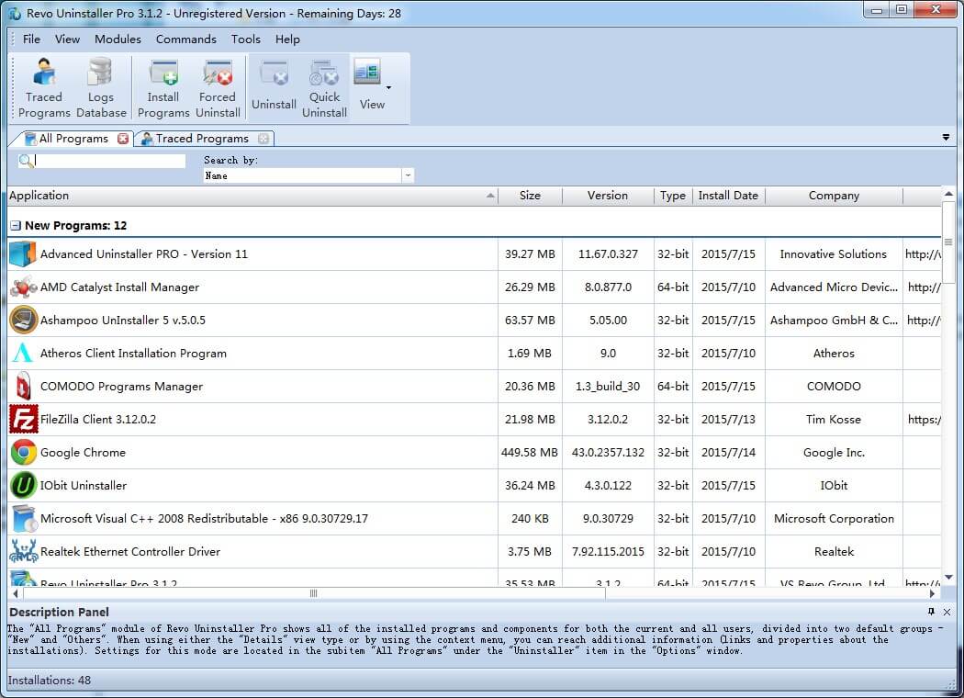Sort by the Type column header
Viewport: 964px width, 698px height.
pos(673,196)
